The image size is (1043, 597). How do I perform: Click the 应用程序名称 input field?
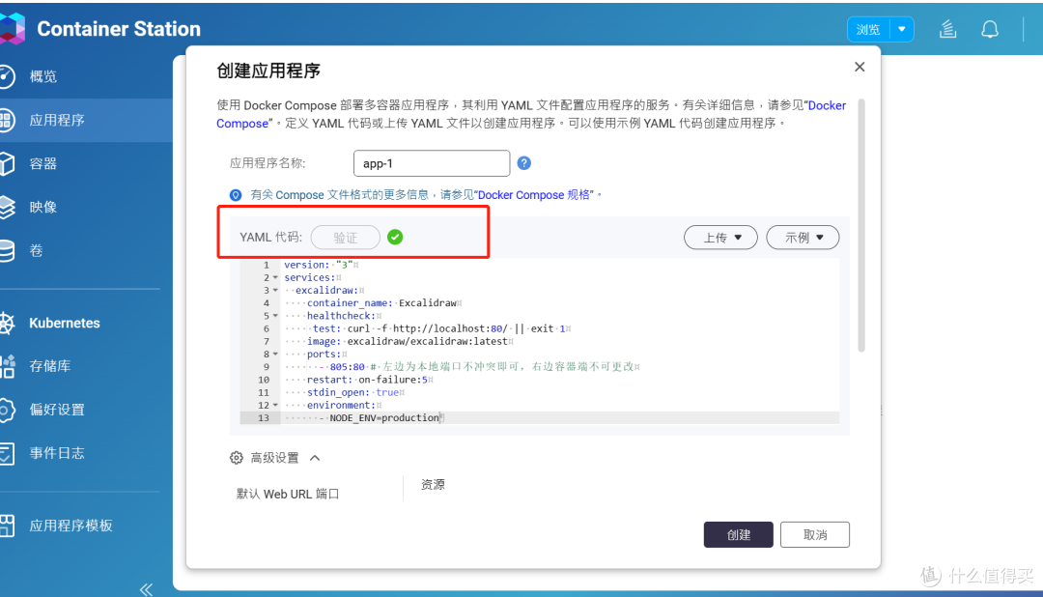tap(432, 163)
